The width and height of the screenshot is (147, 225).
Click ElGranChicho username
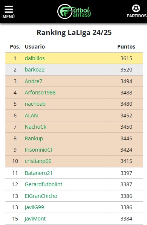click(x=41, y=196)
